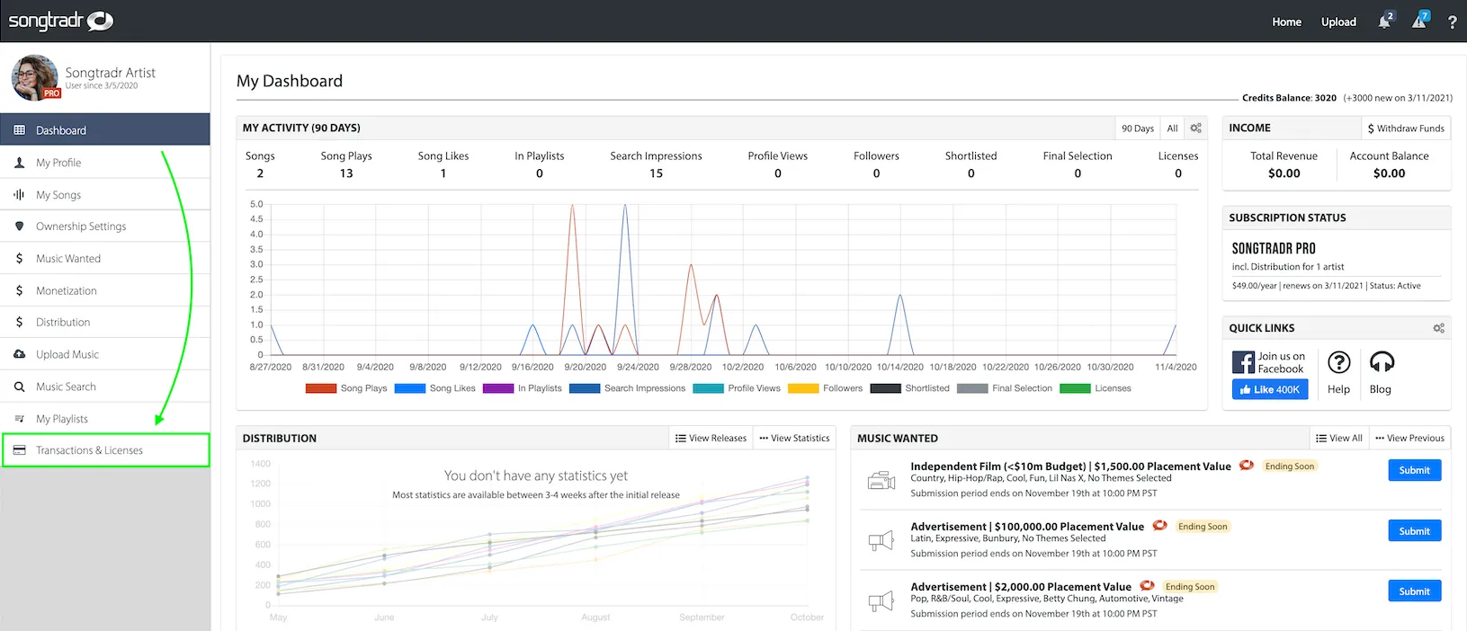This screenshot has width=1467, height=631.
Task: Click the Withdraw Funds button
Action: [x=1405, y=129]
